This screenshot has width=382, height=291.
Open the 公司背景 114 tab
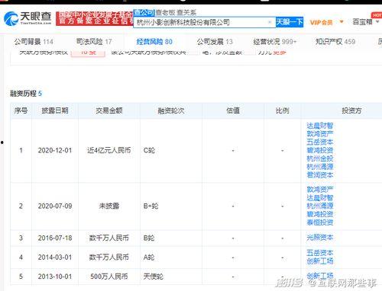click(x=34, y=42)
